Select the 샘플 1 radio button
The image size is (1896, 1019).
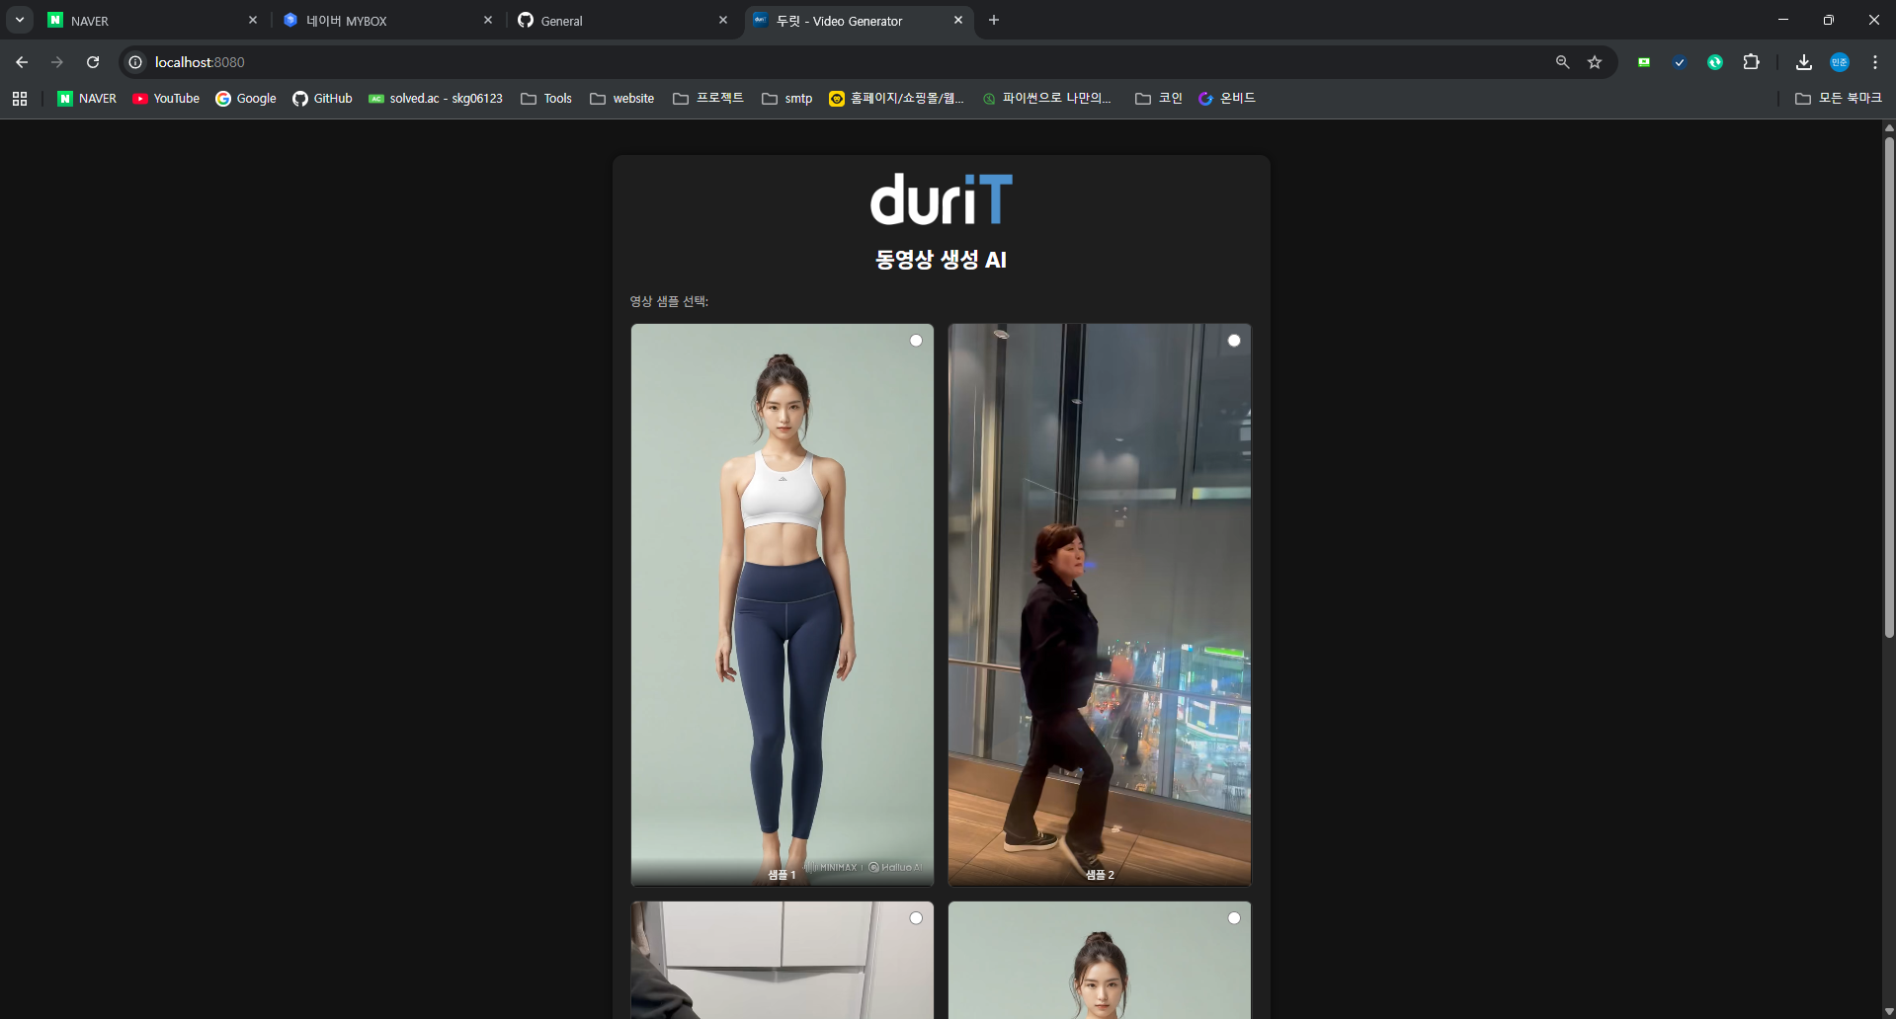tap(916, 341)
